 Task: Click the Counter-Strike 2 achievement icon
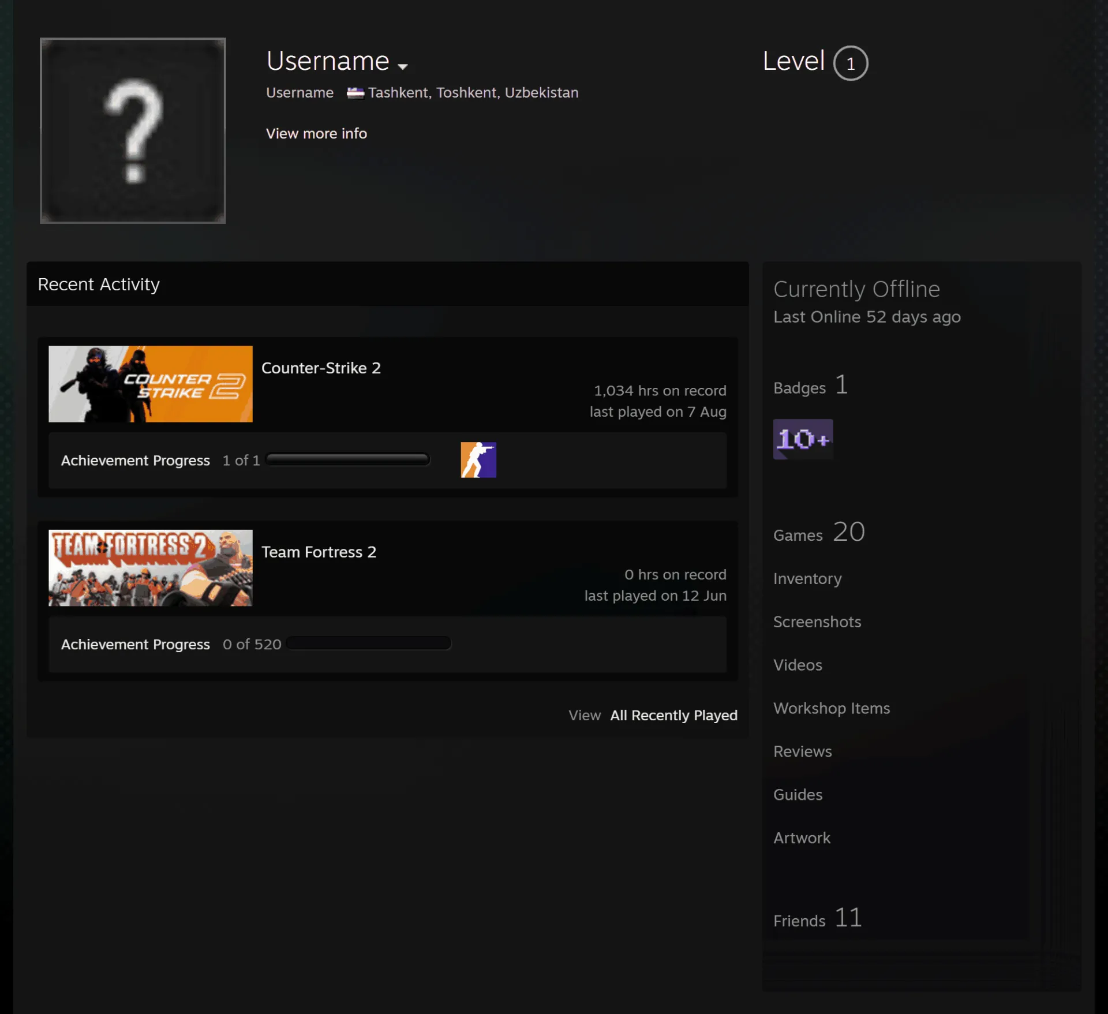coord(478,460)
